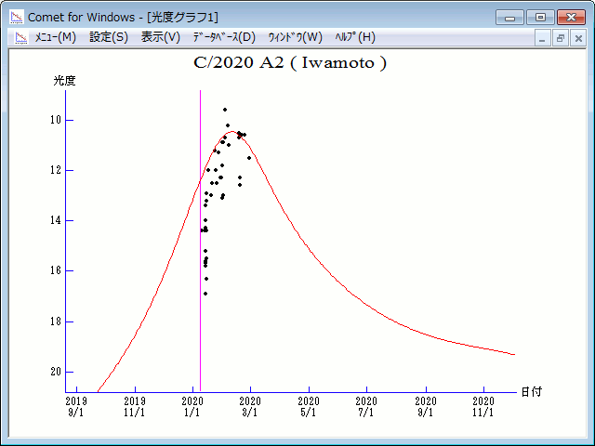Open the ウィンドウ(W) window menu

click(x=296, y=37)
